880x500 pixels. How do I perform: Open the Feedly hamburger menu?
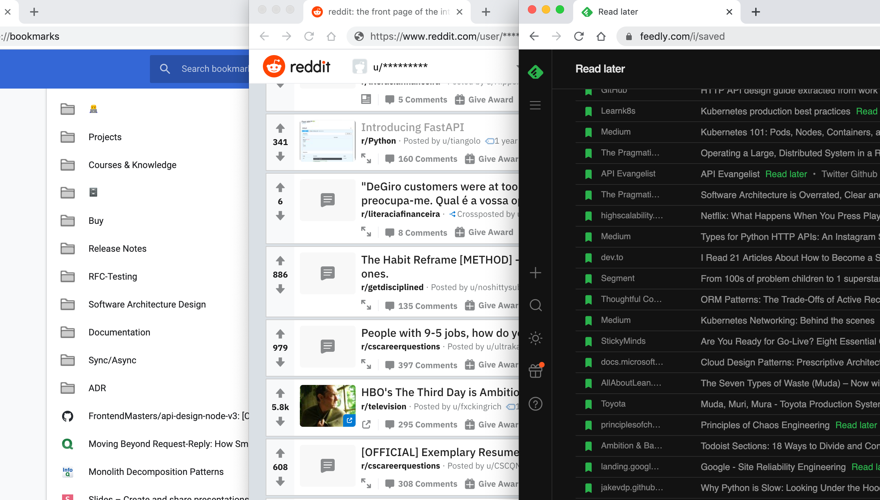535,105
